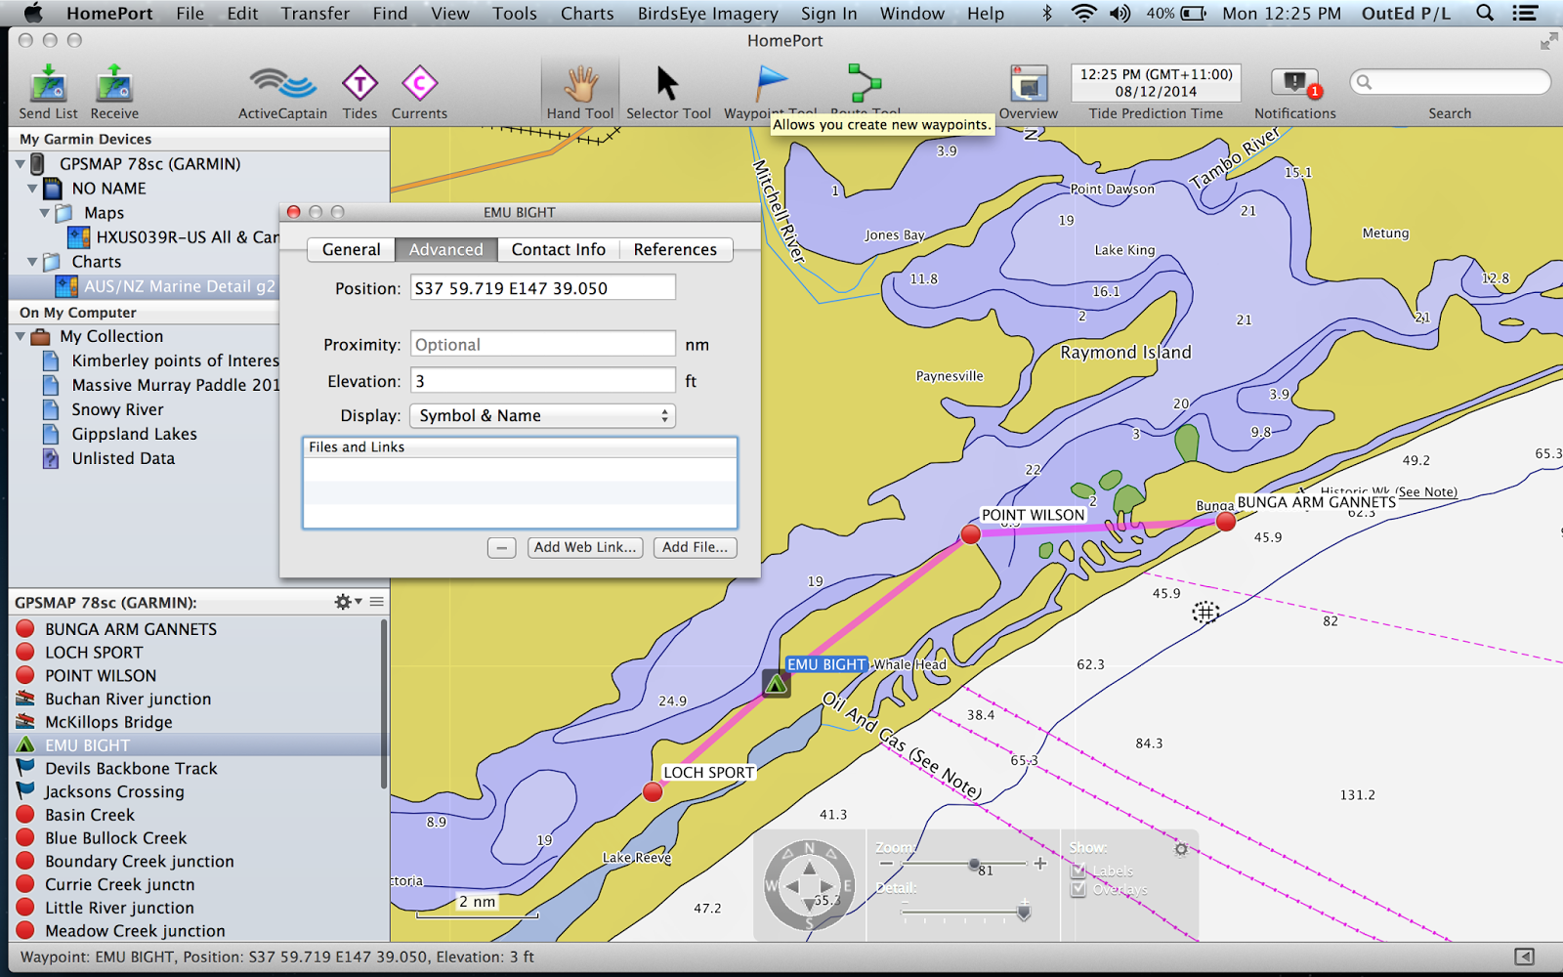
Task: Click Add Web Link in waypoint dialog
Action: coord(584,547)
